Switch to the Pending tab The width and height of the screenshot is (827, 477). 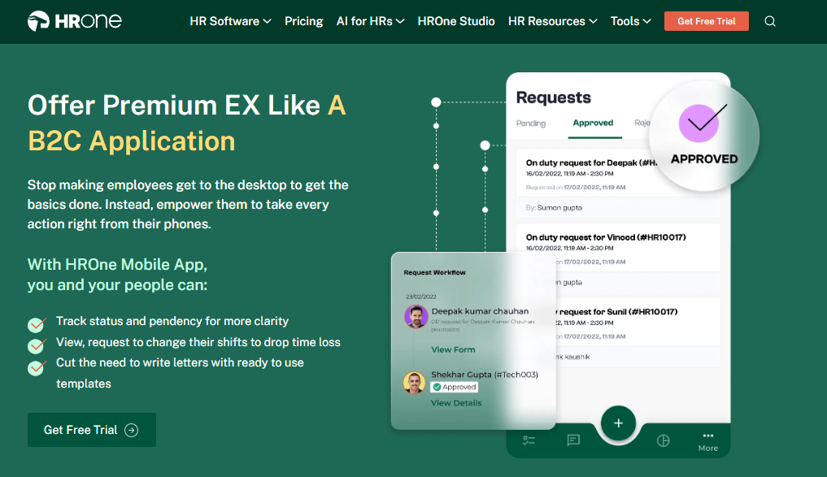[530, 124]
